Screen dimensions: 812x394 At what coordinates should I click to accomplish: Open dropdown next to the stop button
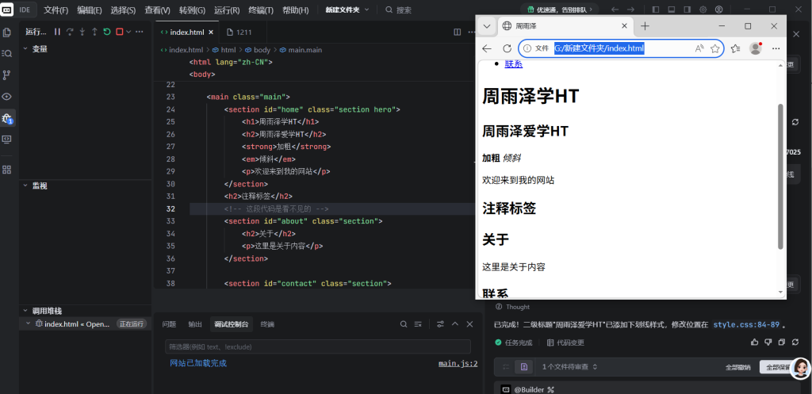tap(128, 32)
